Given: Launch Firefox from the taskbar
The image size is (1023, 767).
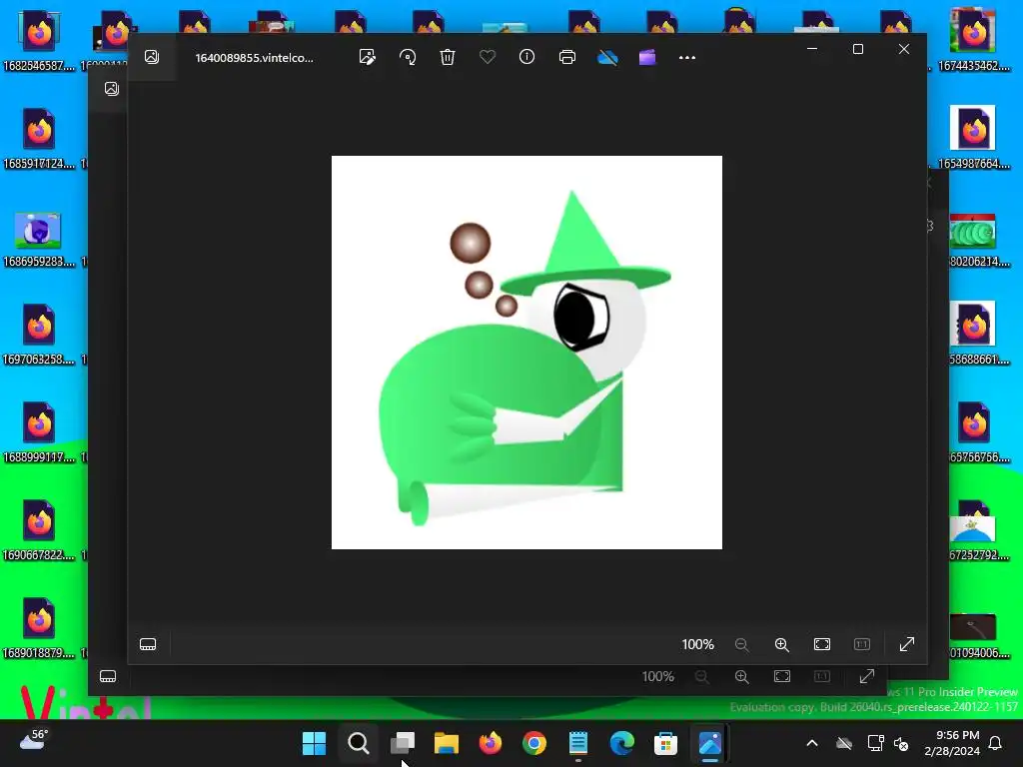Looking at the screenshot, I should [x=490, y=743].
